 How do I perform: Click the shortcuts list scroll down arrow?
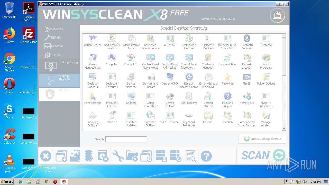pyautogui.click(x=284, y=129)
